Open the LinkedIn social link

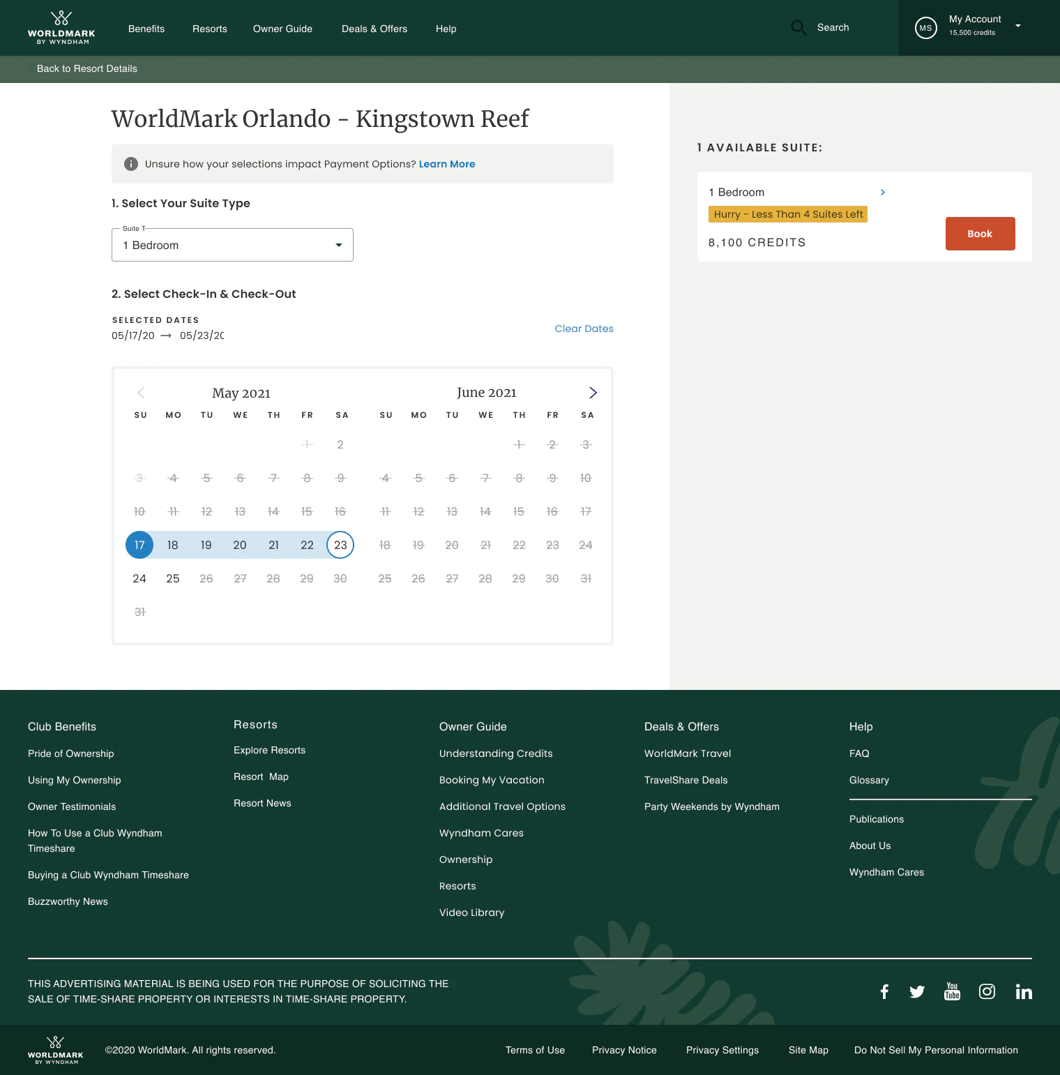tap(1024, 991)
